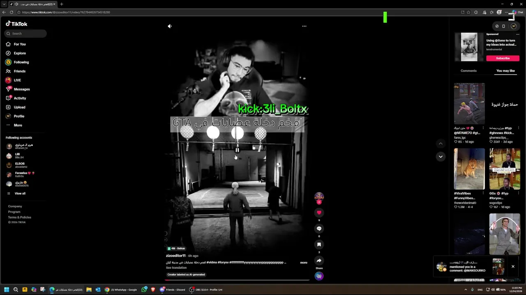Open sponsored ad three-dot menu
Screen dimensions: 526x295
[x=517, y=34]
